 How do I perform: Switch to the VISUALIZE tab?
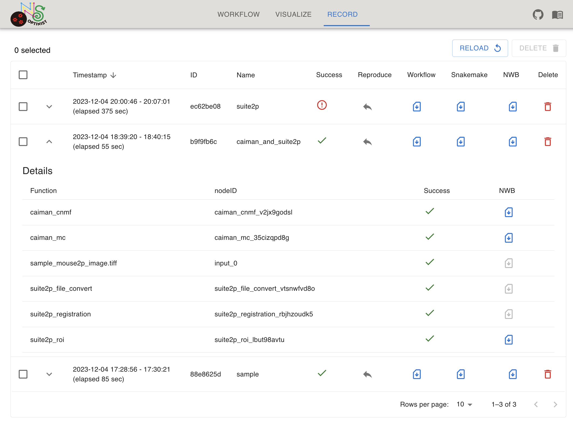pos(293,15)
